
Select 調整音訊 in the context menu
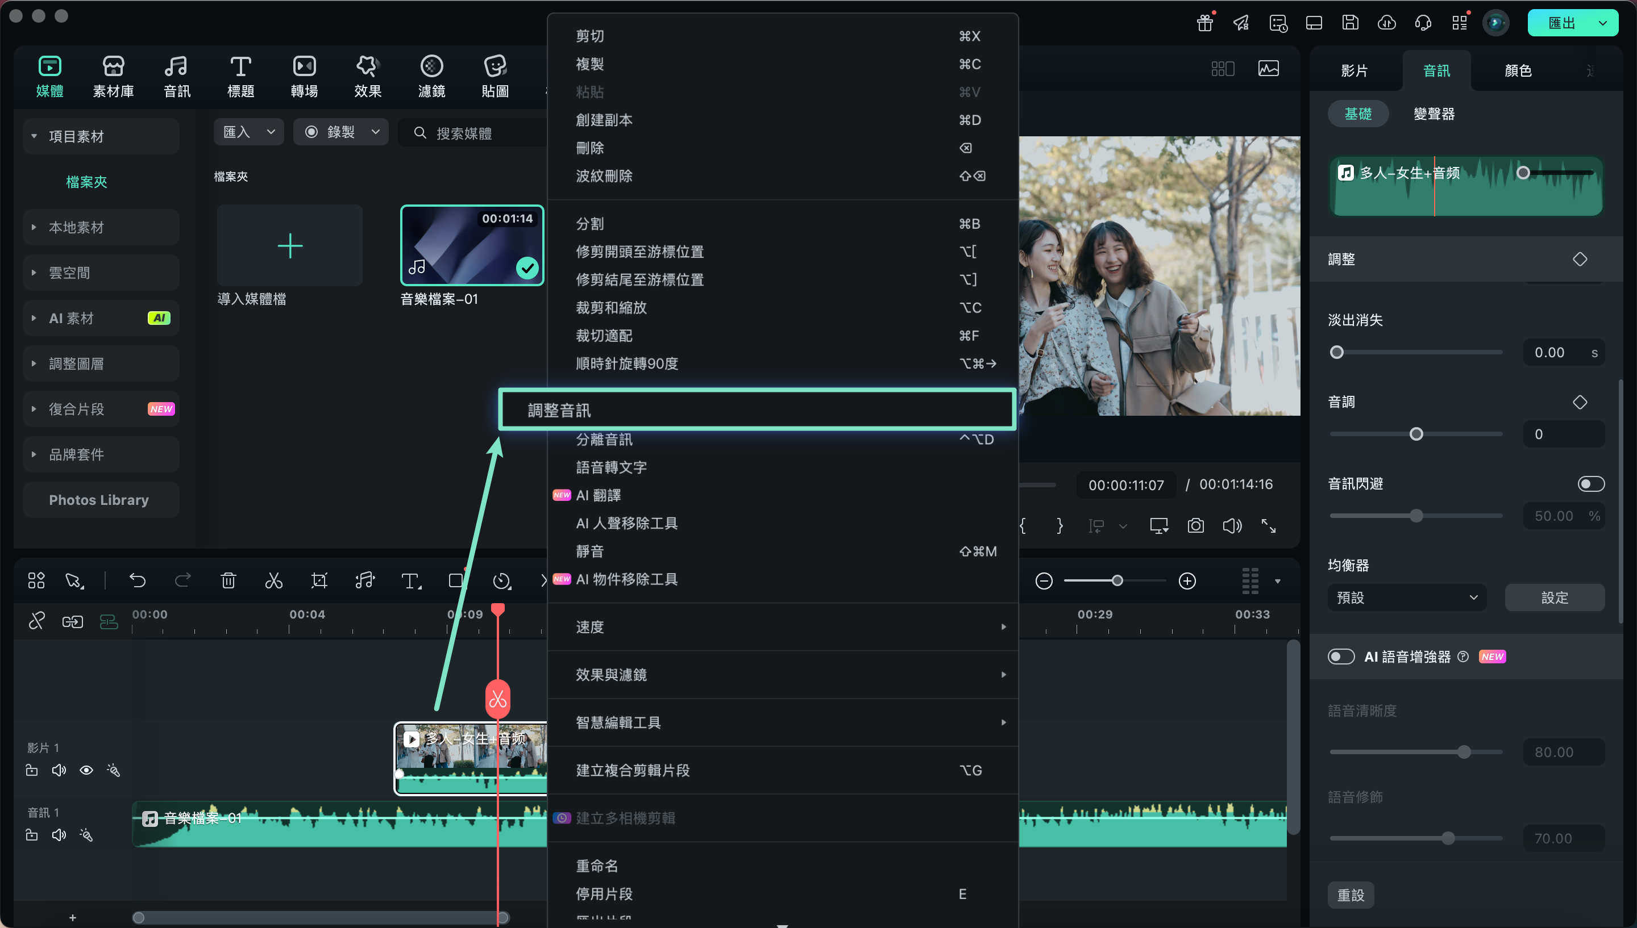click(x=757, y=410)
